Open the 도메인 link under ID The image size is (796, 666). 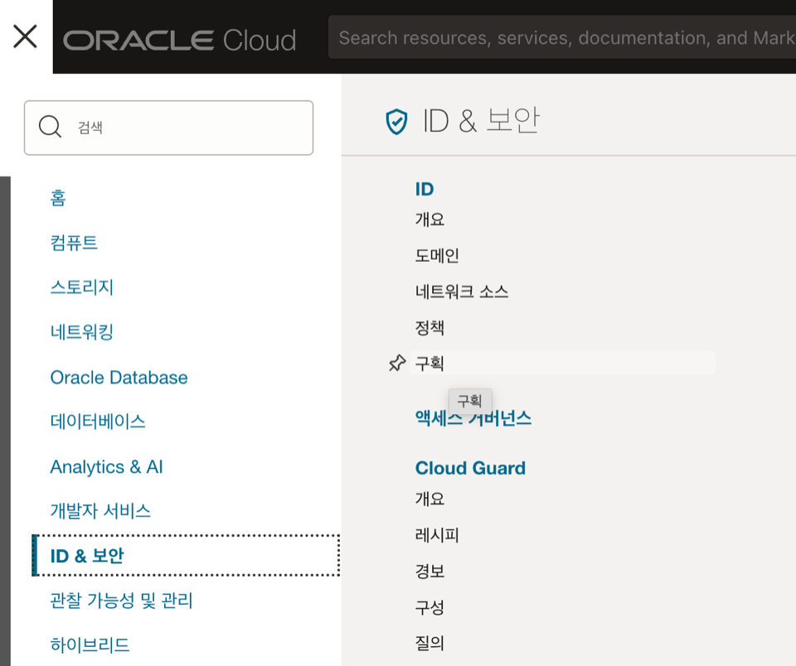[437, 256]
